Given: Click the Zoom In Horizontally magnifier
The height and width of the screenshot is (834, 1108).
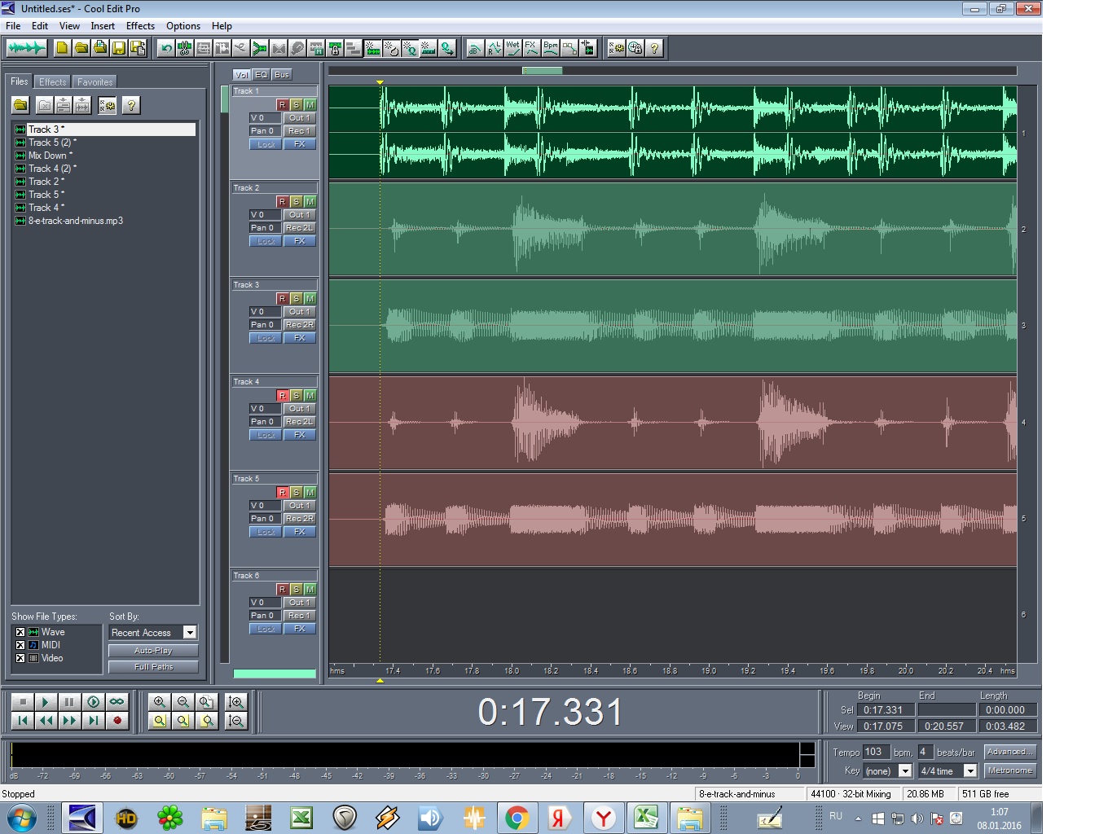Looking at the screenshot, I should [x=160, y=701].
